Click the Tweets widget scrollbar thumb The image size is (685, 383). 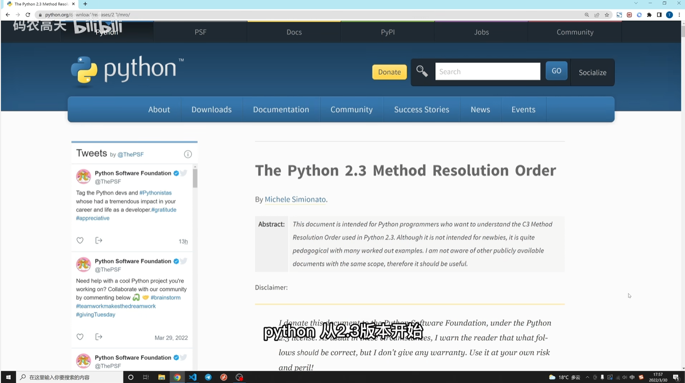pyautogui.click(x=195, y=179)
